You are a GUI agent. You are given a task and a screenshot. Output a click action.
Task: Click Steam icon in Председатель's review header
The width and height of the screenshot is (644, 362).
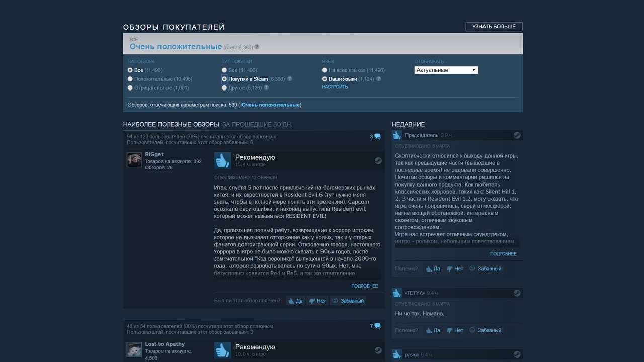(x=517, y=135)
